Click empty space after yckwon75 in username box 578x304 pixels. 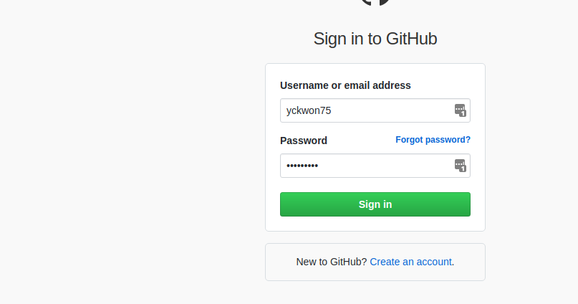pyautogui.click(x=391, y=110)
